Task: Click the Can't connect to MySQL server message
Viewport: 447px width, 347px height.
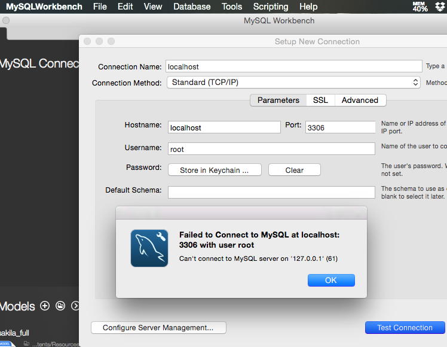Action: (x=258, y=258)
